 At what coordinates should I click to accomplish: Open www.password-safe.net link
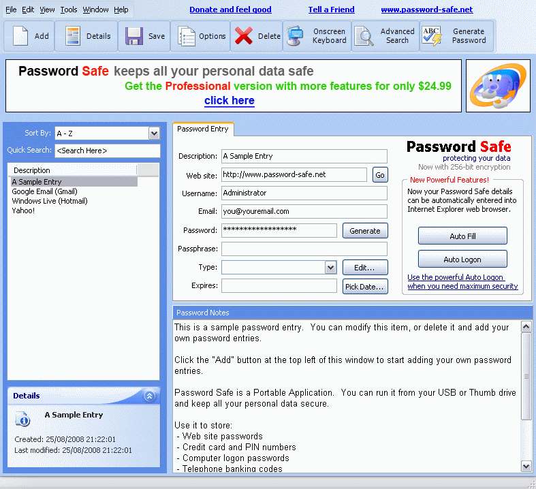pyautogui.click(x=427, y=10)
